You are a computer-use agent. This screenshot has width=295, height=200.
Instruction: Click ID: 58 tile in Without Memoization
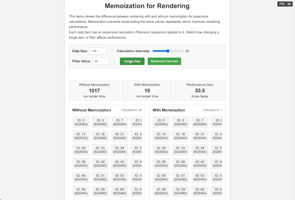click(81, 191)
